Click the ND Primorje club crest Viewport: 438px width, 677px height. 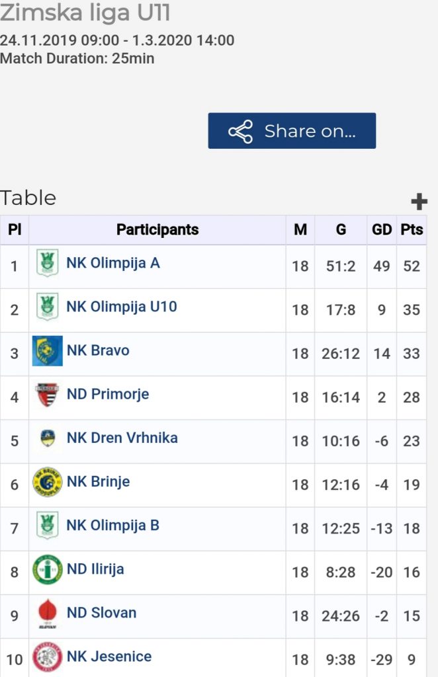click(48, 395)
